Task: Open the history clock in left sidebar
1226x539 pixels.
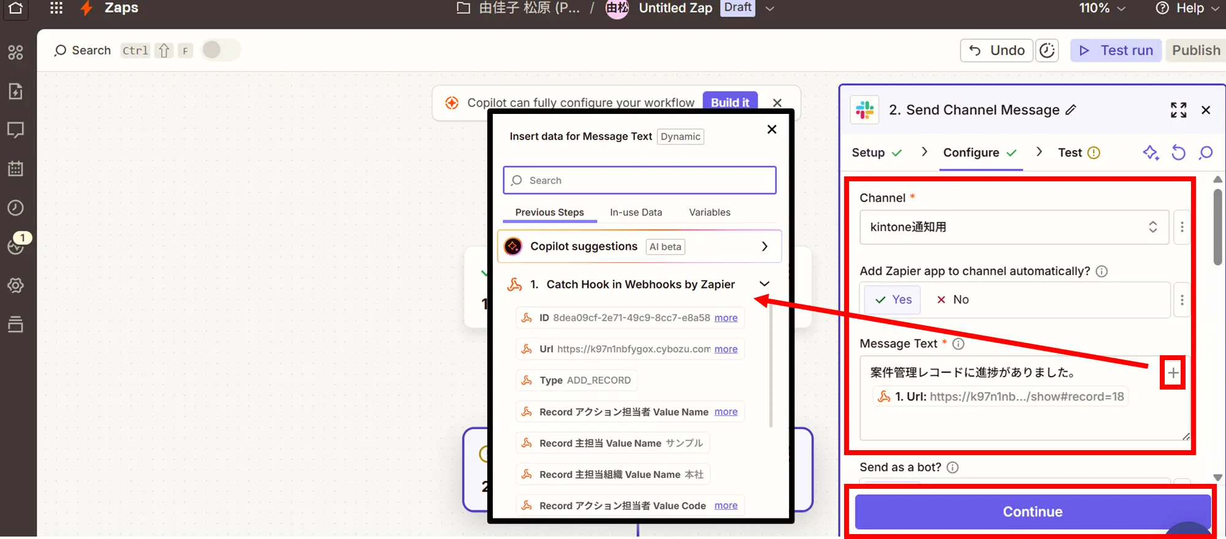Action: point(16,208)
